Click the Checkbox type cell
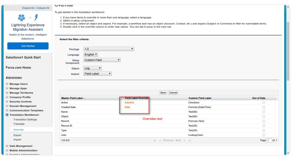Viewport: 298px width, 162px height. pyautogui.click(x=194, y=102)
